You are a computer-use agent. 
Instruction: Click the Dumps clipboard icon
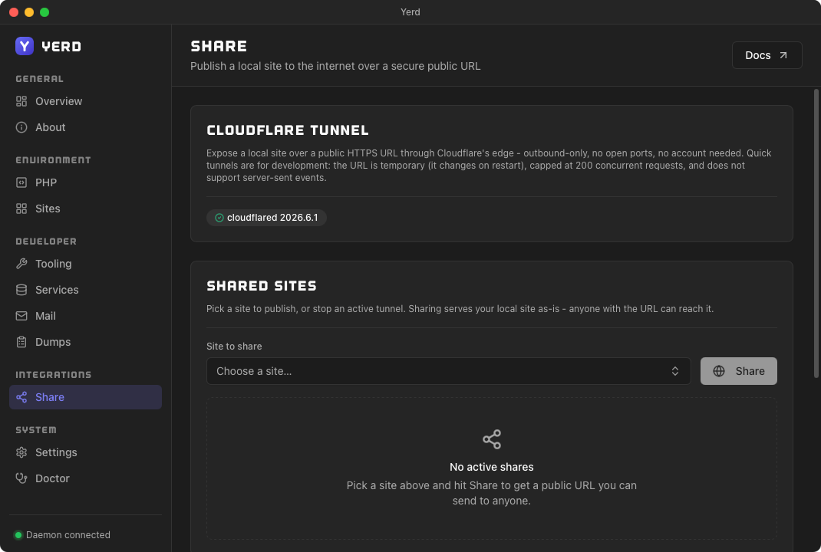(x=21, y=342)
